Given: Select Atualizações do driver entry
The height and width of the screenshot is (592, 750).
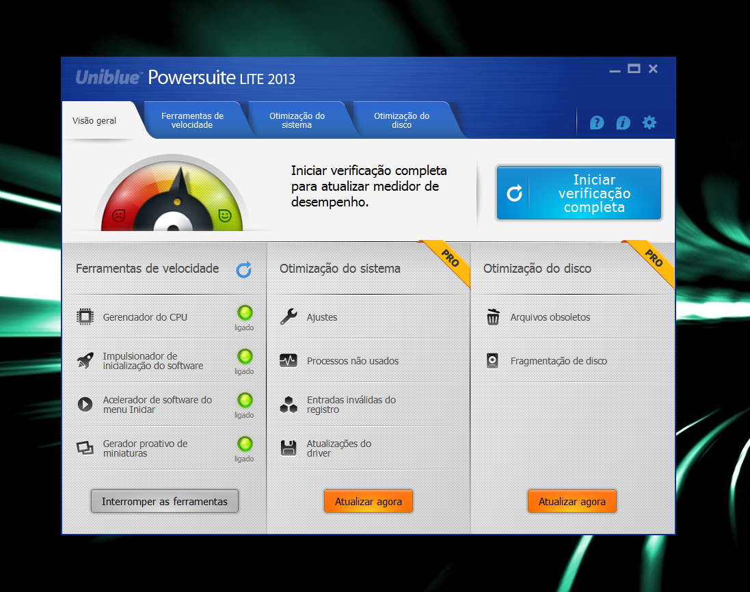Looking at the screenshot, I should [339, 448].
